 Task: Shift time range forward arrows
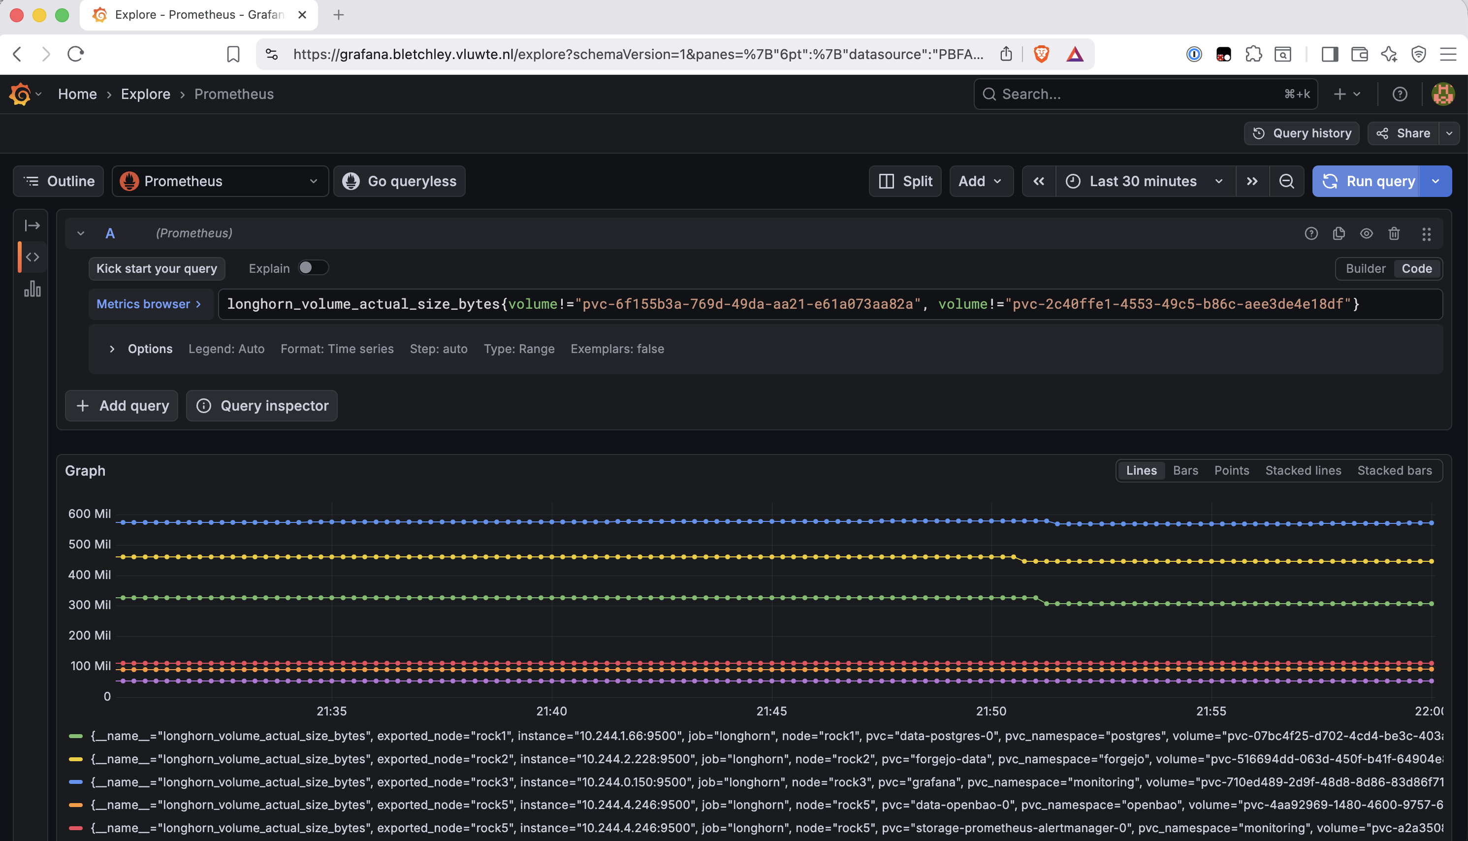click(1252, 181)
